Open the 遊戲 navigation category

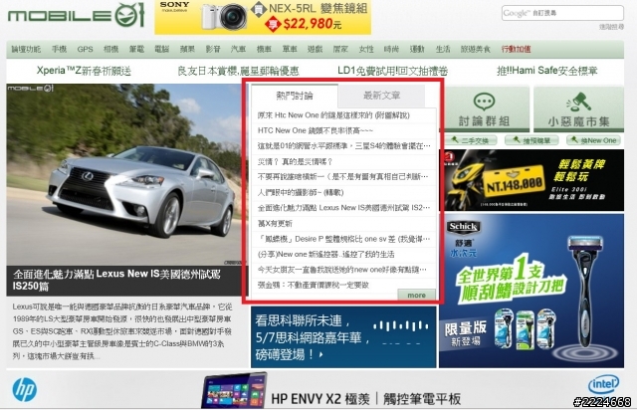(x=315, y=49)
